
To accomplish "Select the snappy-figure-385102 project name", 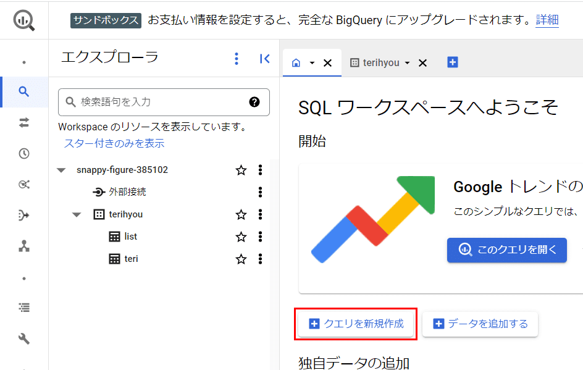I will [x=122, y=170].
